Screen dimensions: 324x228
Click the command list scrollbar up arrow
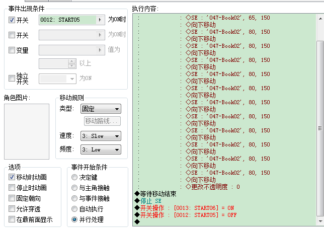tap(320, 19)
